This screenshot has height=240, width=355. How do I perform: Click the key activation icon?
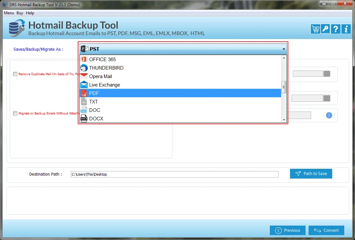click(325, 29)
